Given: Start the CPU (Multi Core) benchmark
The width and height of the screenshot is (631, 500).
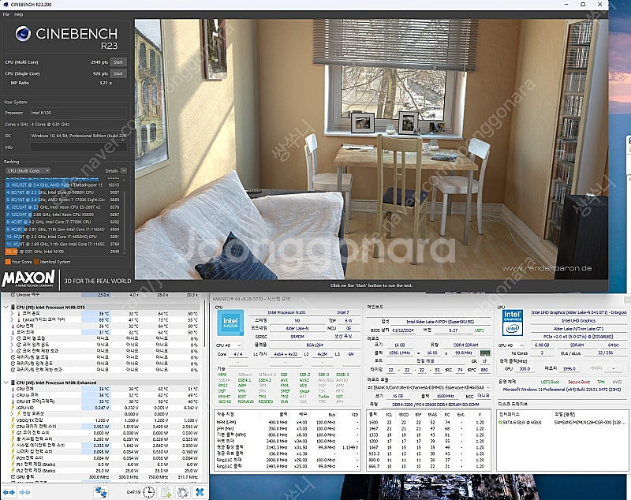Looking at the screenshot, I should tap(118, 62).
